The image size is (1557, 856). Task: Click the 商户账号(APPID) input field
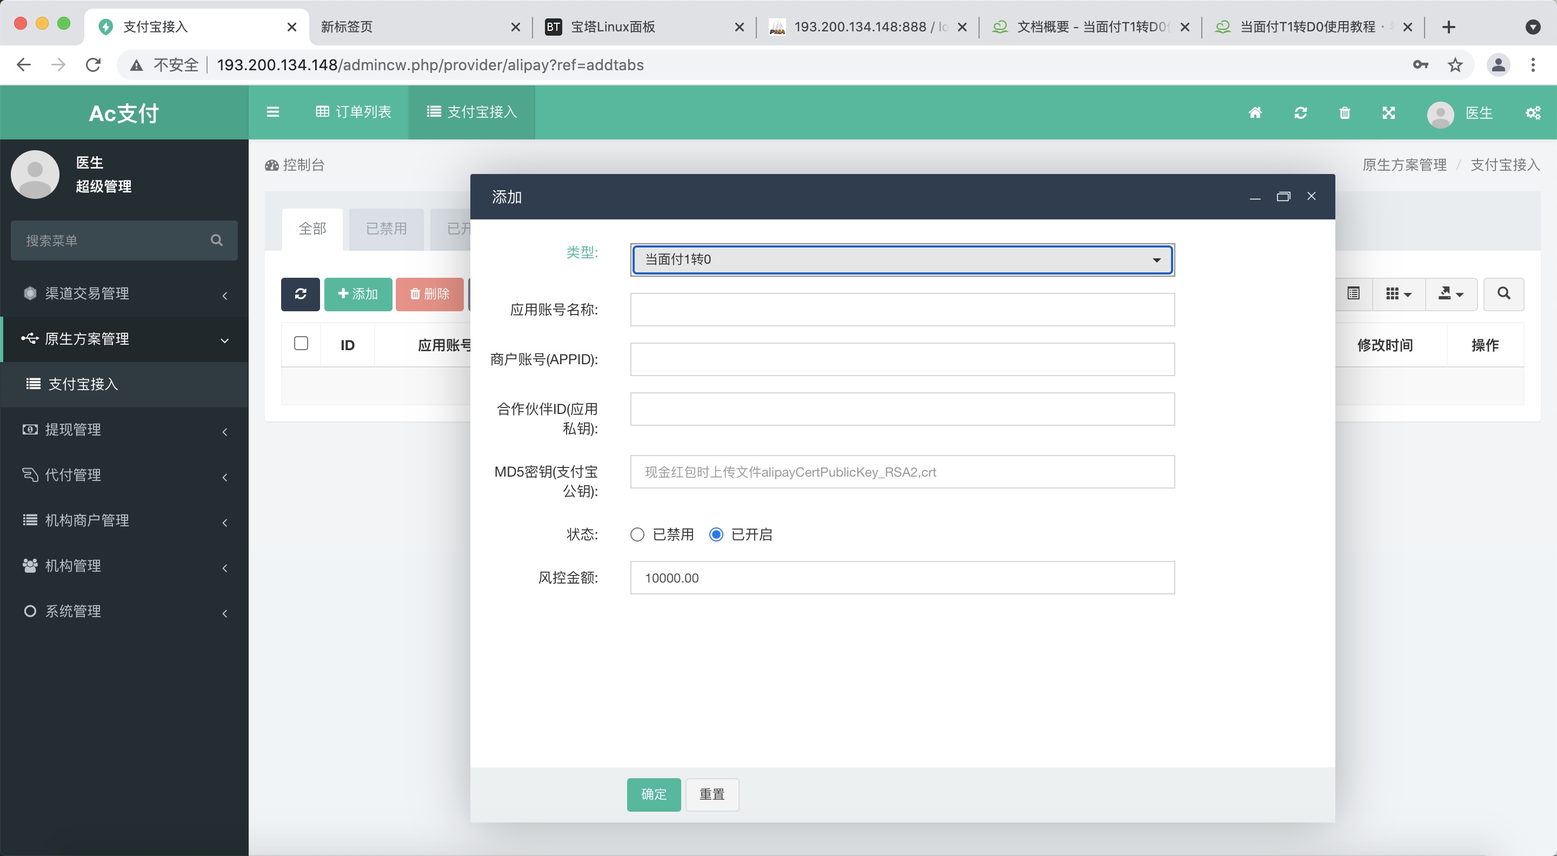pyautogui.click(x=902, y=359)
